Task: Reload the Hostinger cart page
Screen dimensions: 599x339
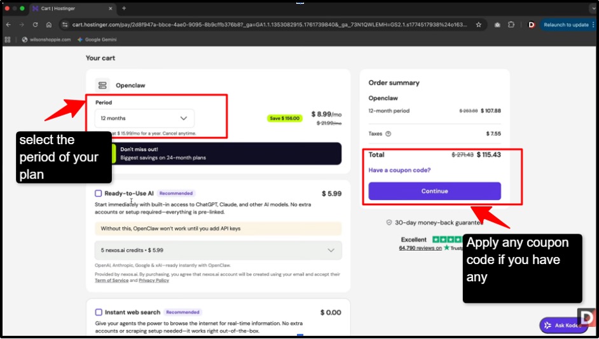Action: point(35,24)
